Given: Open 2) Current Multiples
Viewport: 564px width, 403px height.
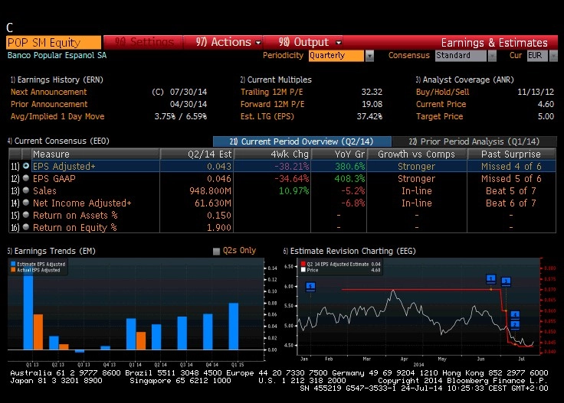Looking at the screenshot, I should coord(276,80).
